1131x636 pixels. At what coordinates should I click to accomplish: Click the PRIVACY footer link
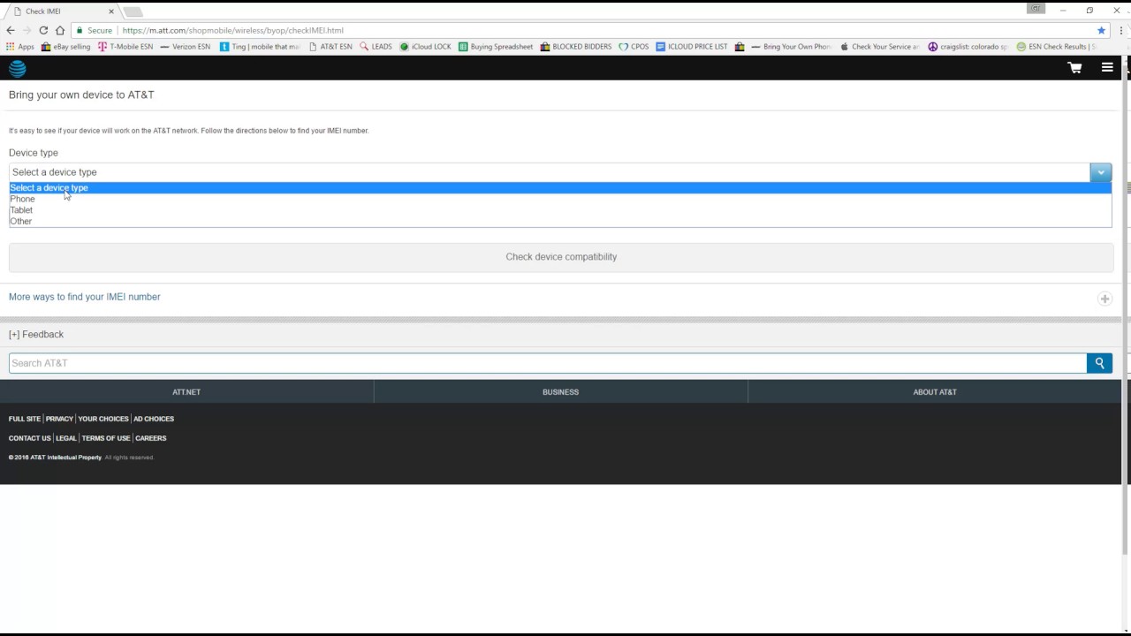click(x=59, y=419)
